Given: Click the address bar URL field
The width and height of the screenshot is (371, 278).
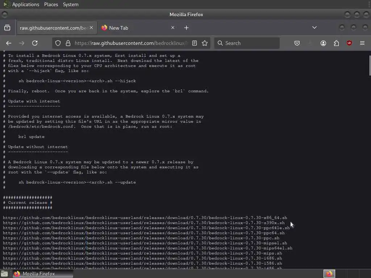Looking at the screenshot, I should tap(131, 43).
